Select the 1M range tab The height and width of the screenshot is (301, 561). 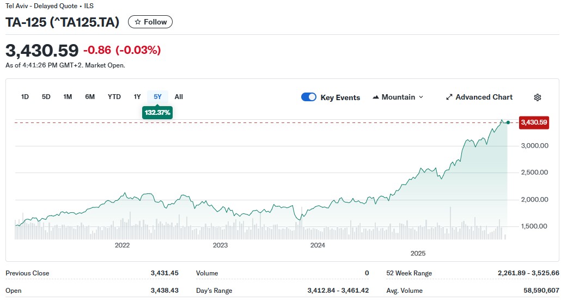pos(68,97)
